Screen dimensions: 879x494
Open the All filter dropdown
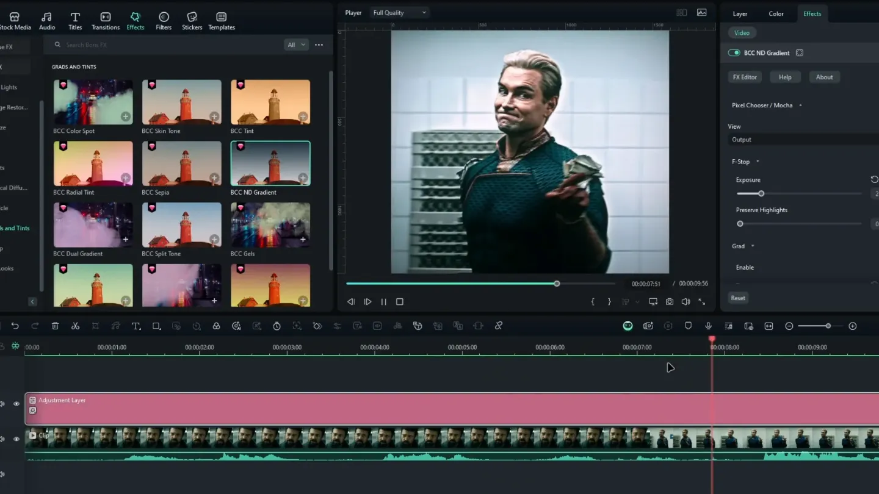[296, 45]
